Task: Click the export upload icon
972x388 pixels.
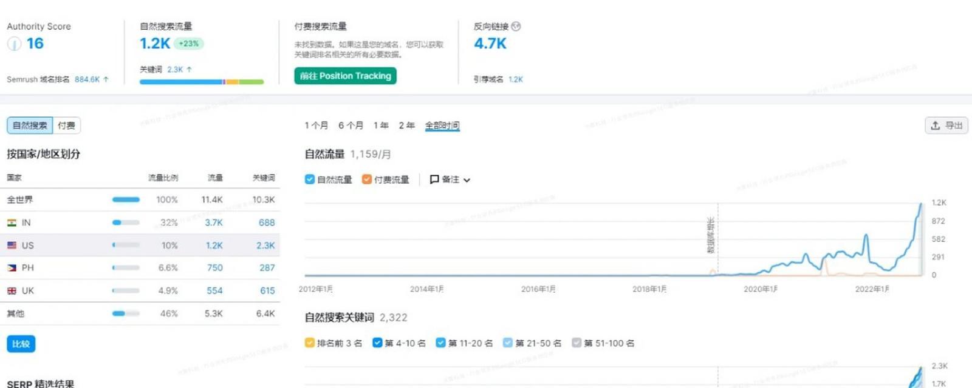Action: 936,125
